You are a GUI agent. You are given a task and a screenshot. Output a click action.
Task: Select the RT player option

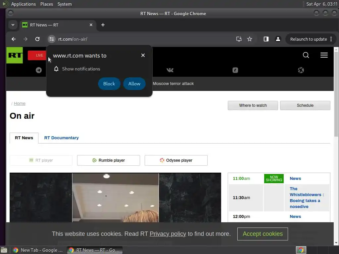click(41, 160)
